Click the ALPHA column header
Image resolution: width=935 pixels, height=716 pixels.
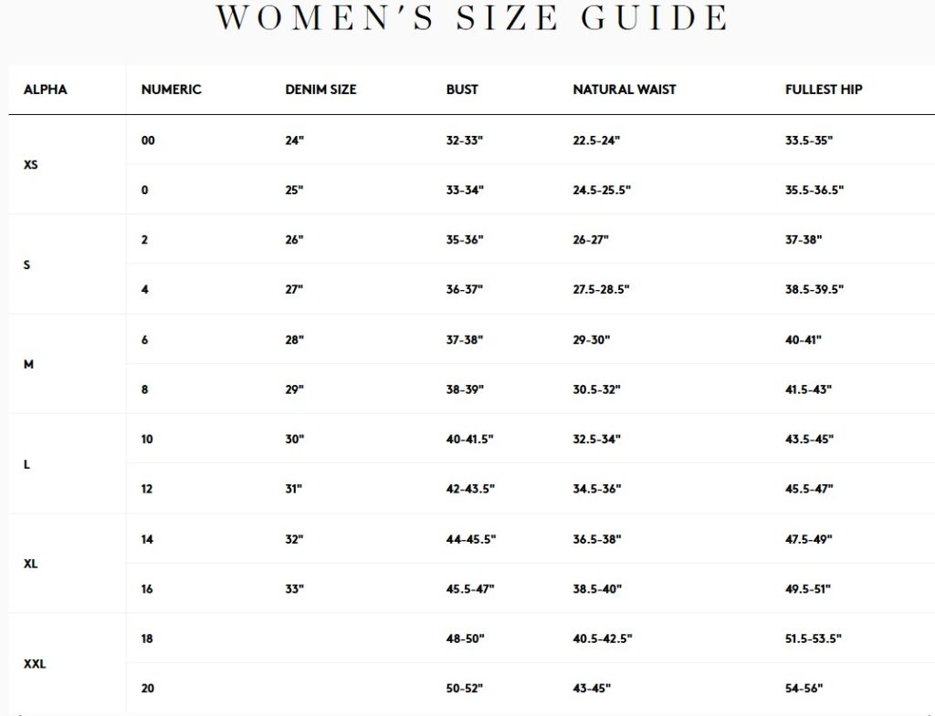click(45, 89)
